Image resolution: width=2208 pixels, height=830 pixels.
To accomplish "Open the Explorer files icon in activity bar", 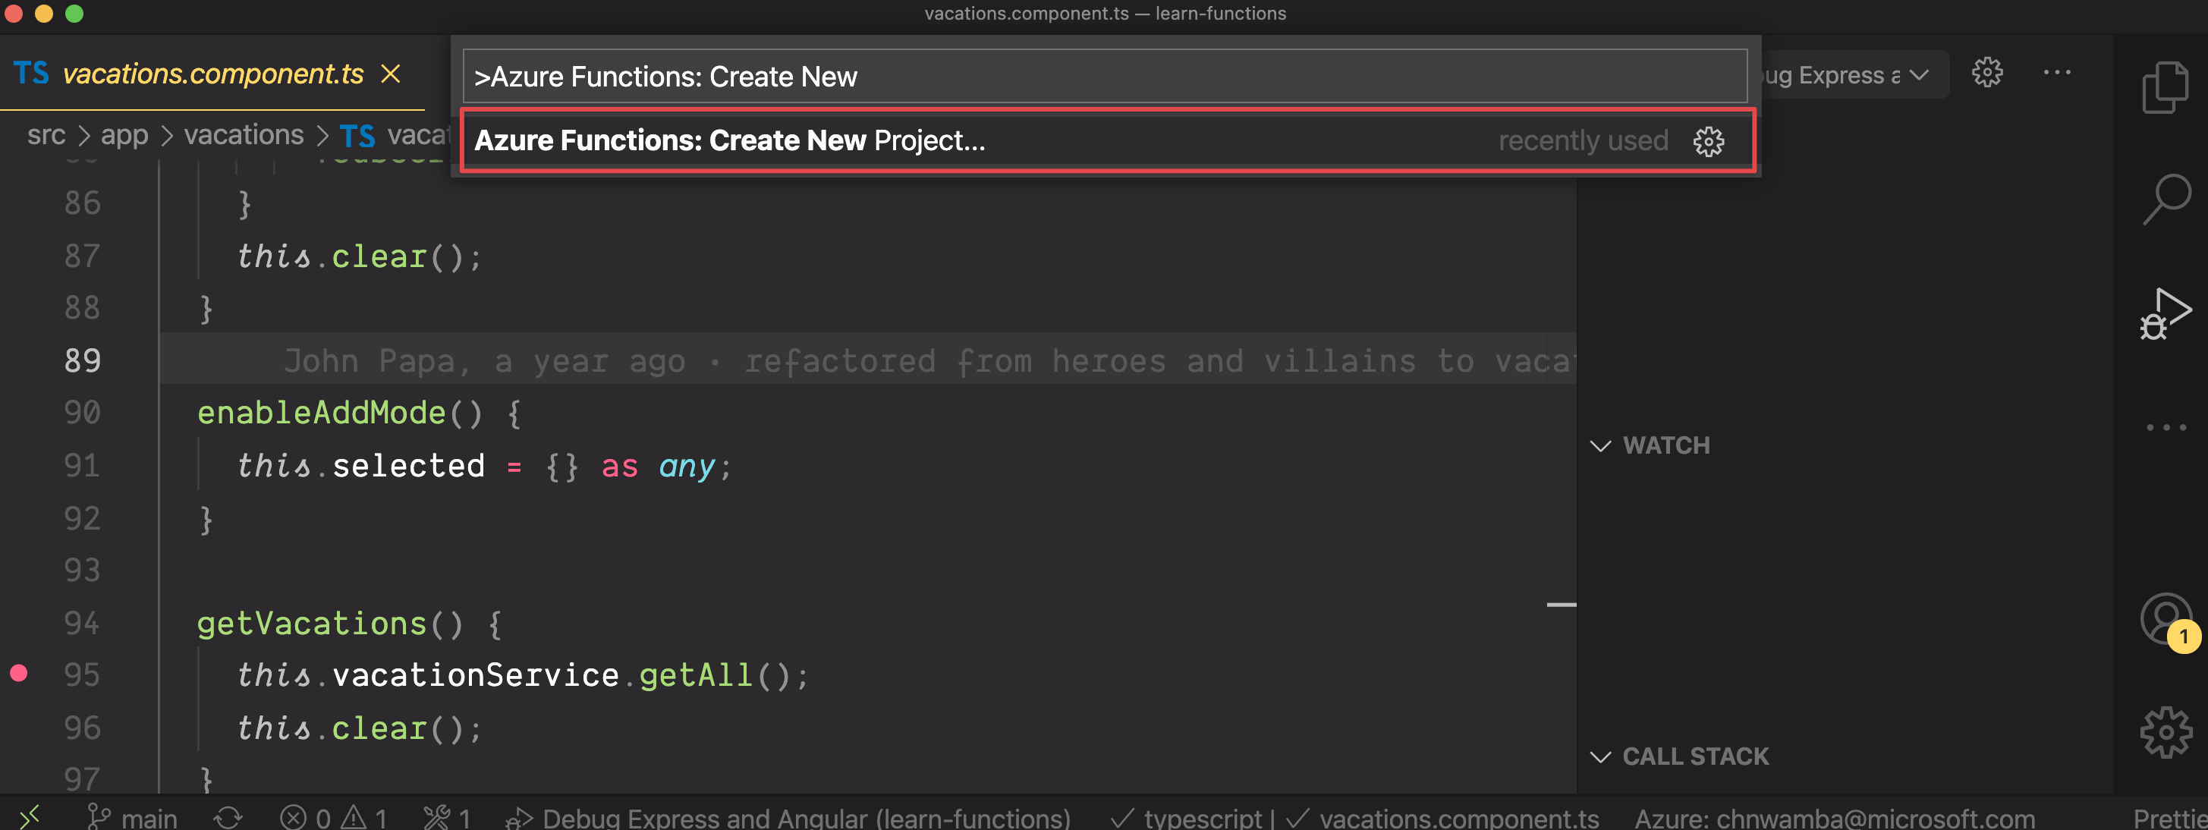I will pyautogui.click(x=2166, y=86).
